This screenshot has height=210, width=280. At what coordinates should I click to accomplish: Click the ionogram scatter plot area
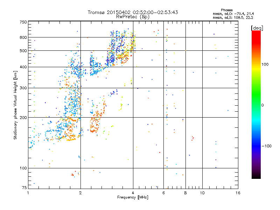[x=133, y=105]
